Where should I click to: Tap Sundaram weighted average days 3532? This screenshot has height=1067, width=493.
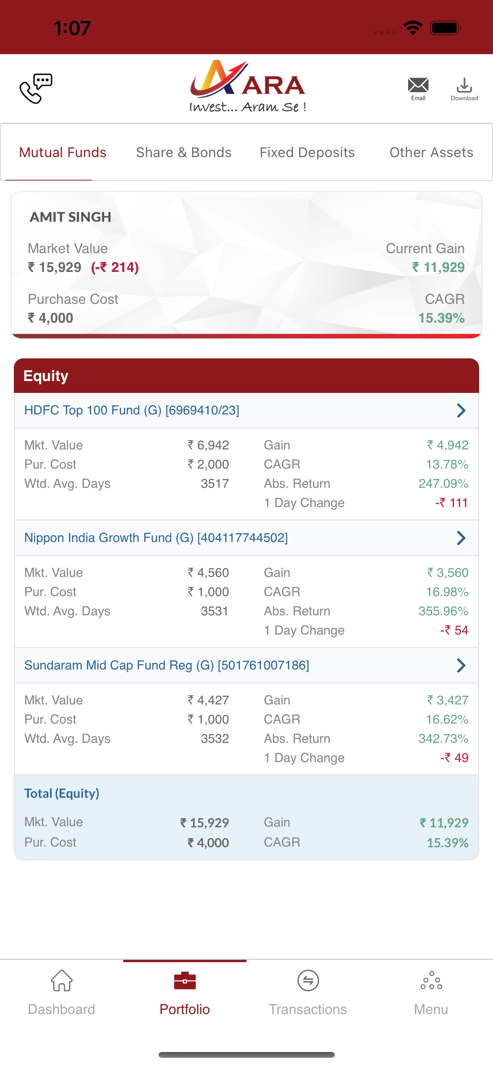(x=215, y=739)
